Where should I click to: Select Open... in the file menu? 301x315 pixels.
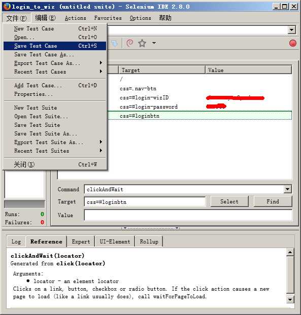55,37
